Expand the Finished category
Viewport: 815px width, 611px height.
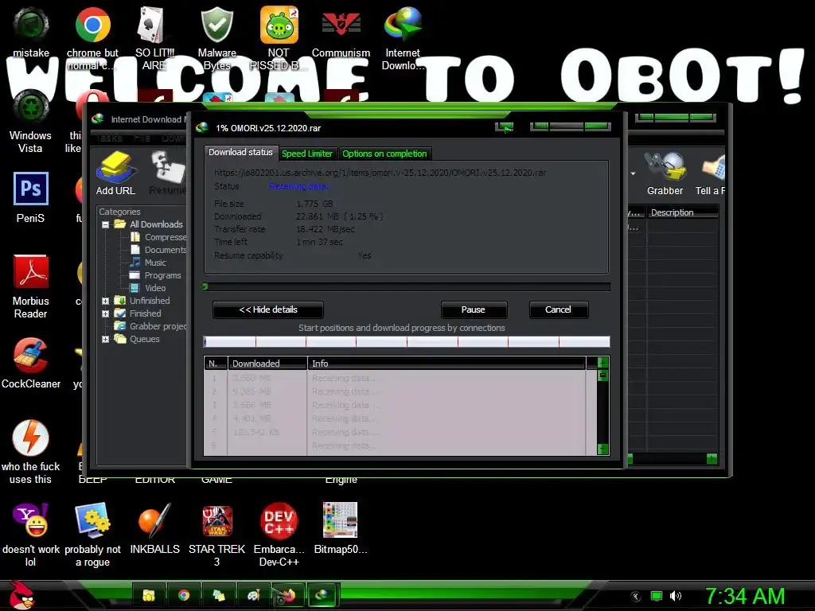106,313
